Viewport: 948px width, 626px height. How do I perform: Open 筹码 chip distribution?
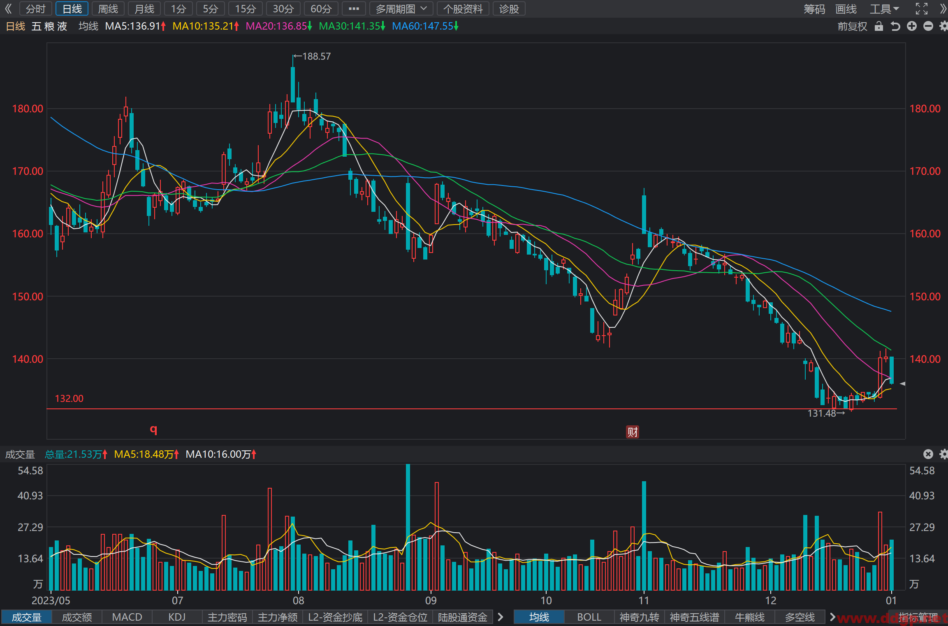[x=814, y=9]
